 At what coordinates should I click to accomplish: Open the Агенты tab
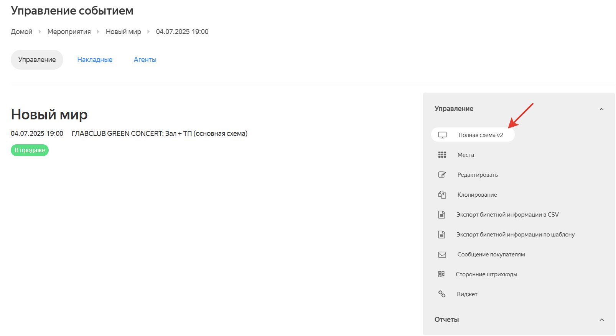point(145,60)
